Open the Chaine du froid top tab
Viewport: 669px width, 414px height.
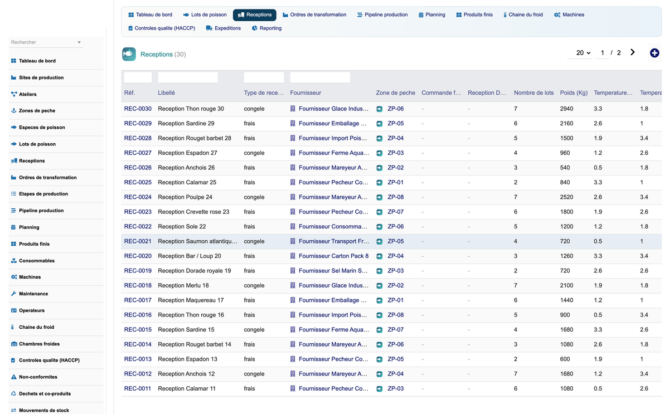(x=523, y=15)
